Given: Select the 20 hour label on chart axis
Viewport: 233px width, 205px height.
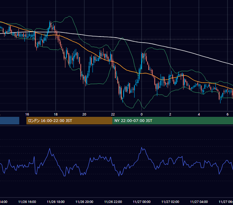Looking at the screenshot, I should tap(84, 114).
